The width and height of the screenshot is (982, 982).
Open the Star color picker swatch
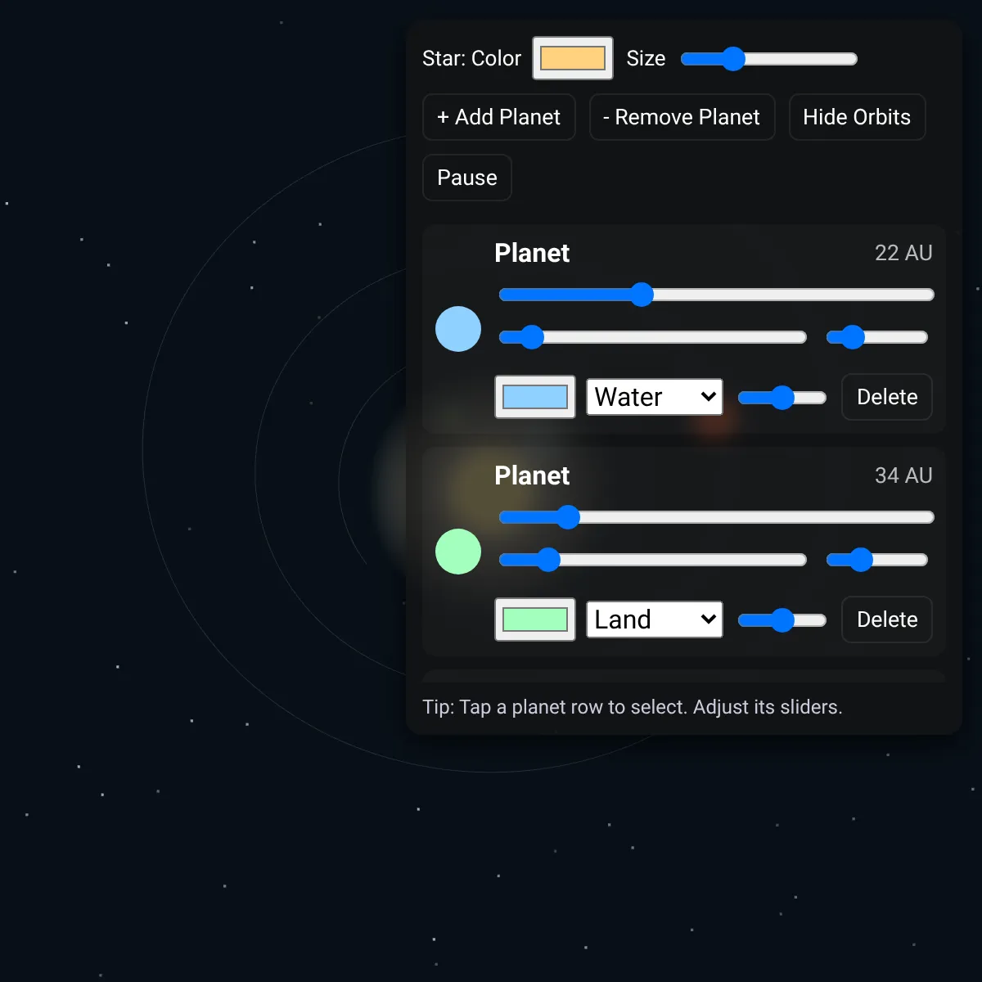click(573, 58)
